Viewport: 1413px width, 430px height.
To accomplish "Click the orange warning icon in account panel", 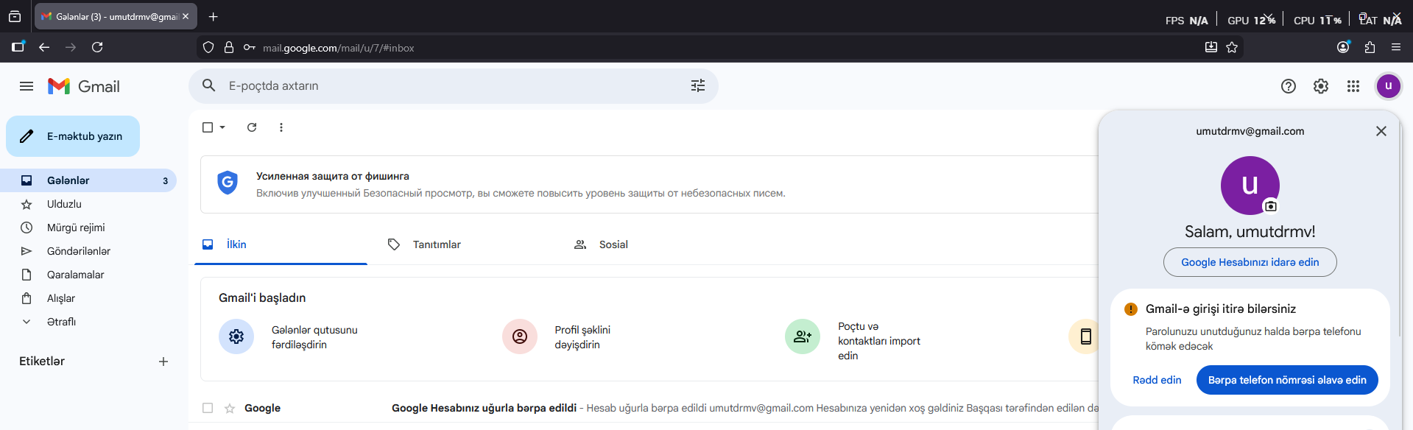I will pyautogui.click(x=1131, y=309).
